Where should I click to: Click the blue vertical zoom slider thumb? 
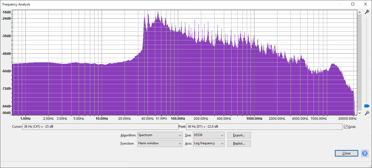367,106
